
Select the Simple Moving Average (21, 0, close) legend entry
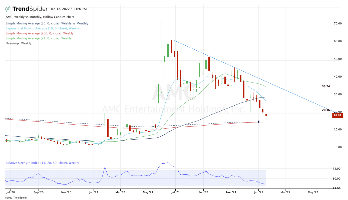click(39, 38)
